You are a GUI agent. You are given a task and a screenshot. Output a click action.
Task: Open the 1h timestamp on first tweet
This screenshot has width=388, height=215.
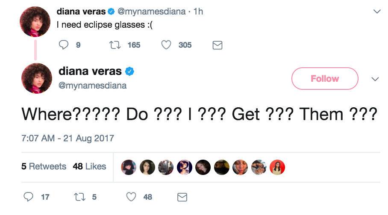pyautogui.click(x=198, y=11)
